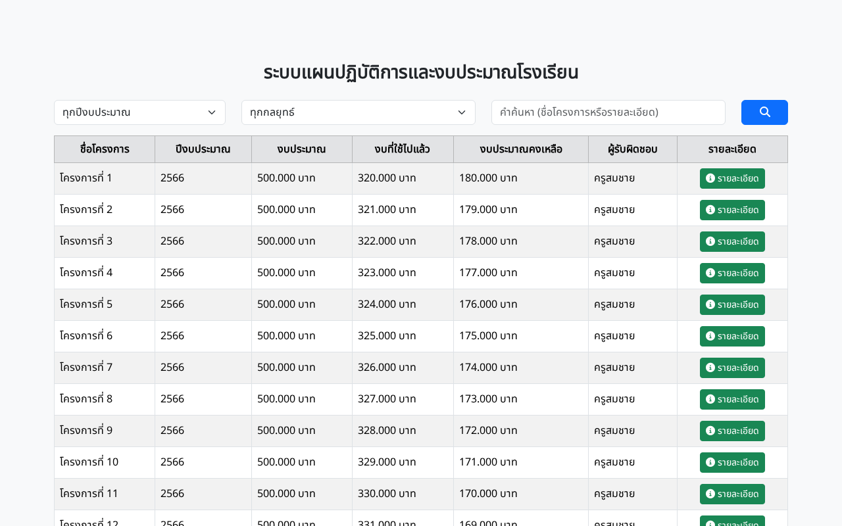The image size is (842, 526).
Task: Click info icon in โครงการที่ 9 row
Action: click(710, 431)
